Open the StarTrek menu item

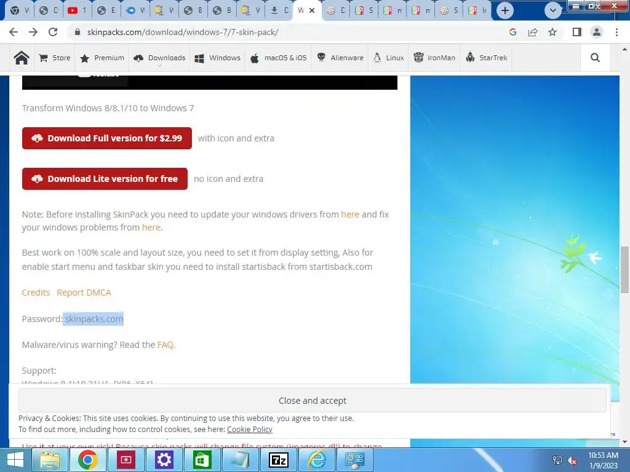[487, 58]
